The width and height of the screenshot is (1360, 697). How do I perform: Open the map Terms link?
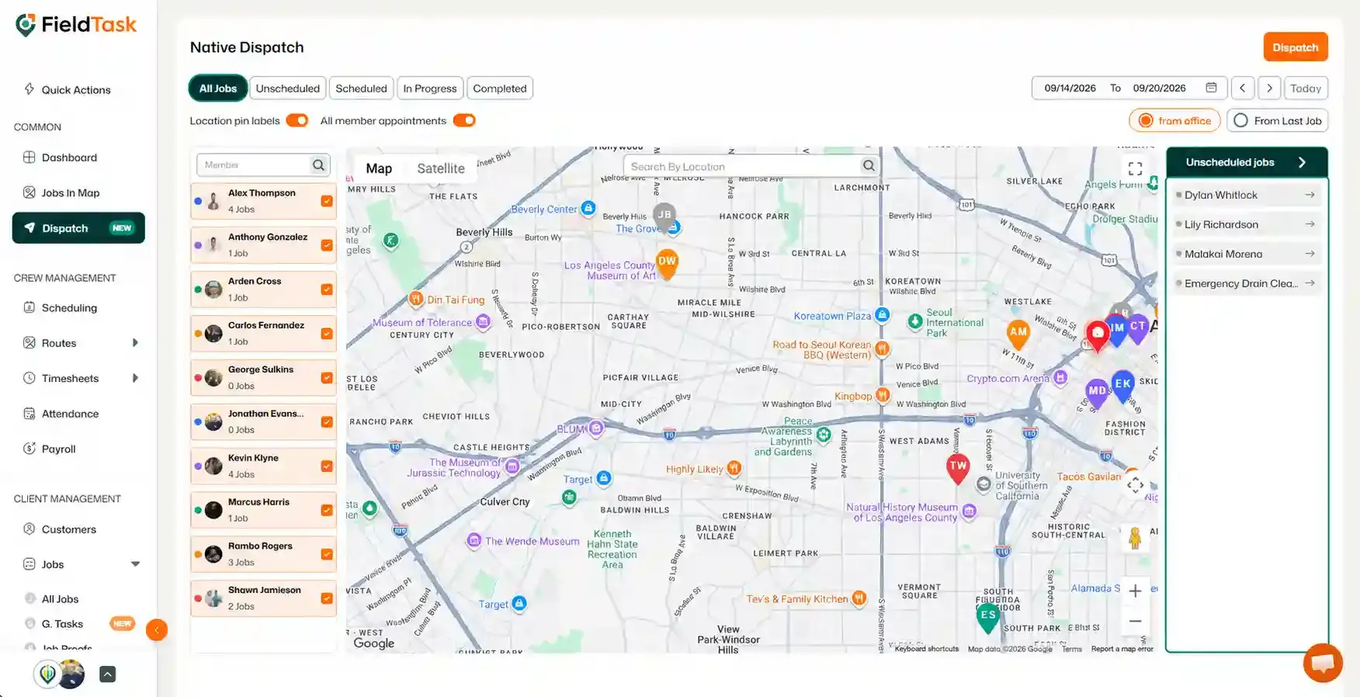tap(1072, 649)
